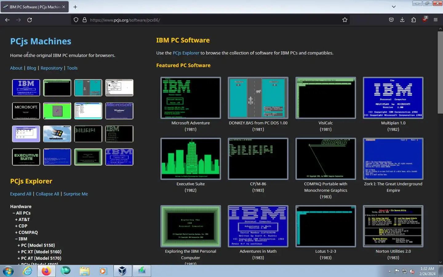Viewport: 443px width, 277px height.
Task: Open the extensions puzzle icon
Action: point(413,20)
